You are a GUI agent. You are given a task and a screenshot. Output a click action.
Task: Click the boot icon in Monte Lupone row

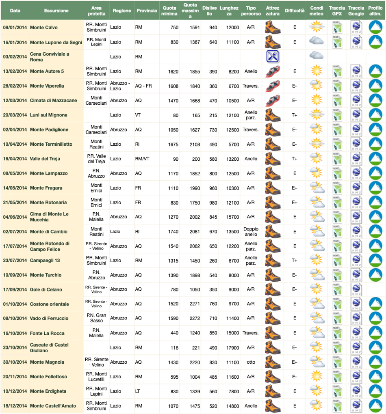[273, 42]
